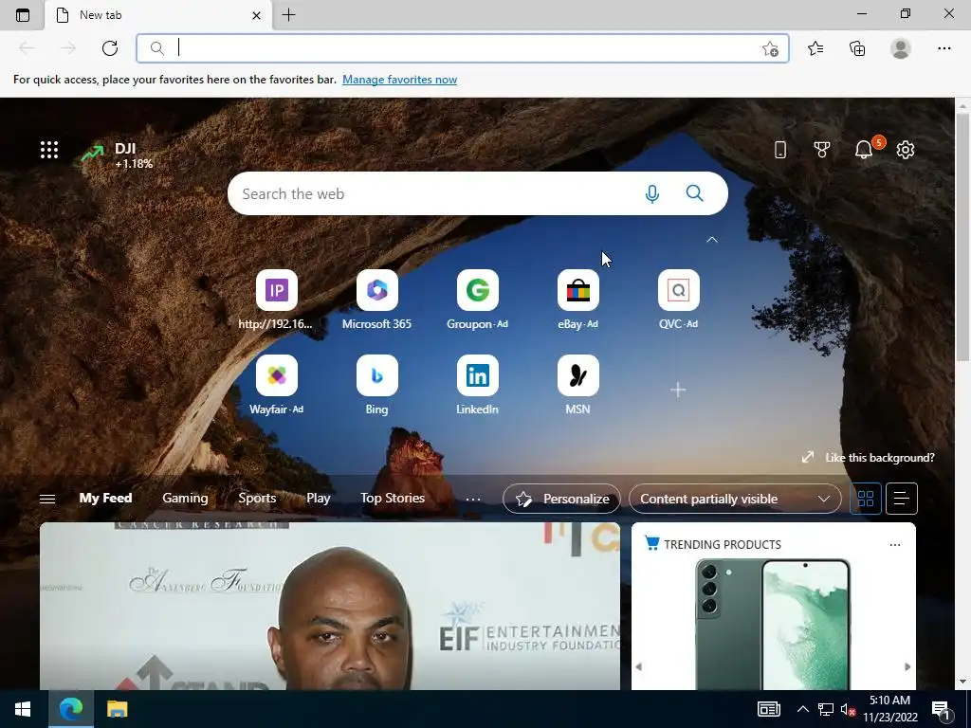971x728 pixels.
Task: Open the QVC quick link tile
Action: click(x=679, y=300)
